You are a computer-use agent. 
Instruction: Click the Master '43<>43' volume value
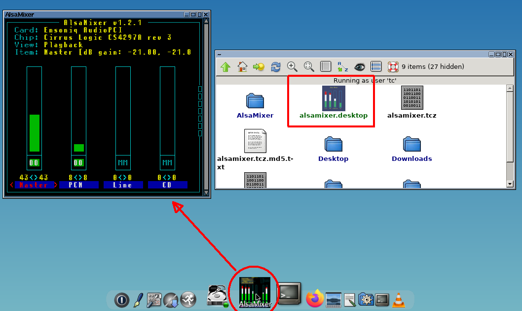34,178
